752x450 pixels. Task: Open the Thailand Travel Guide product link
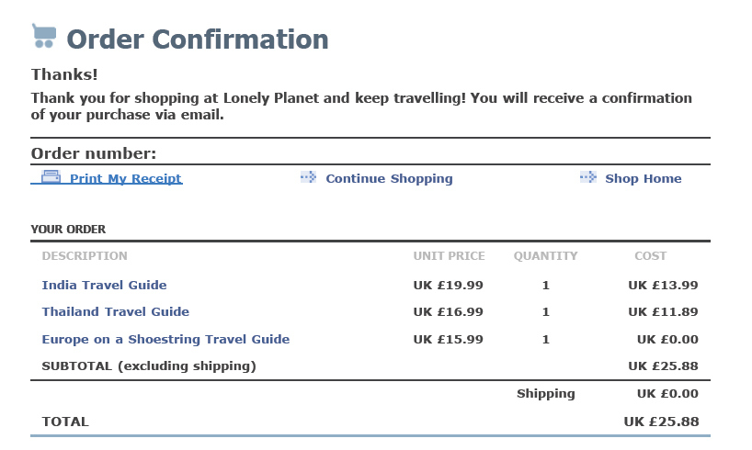coord(115,312)
